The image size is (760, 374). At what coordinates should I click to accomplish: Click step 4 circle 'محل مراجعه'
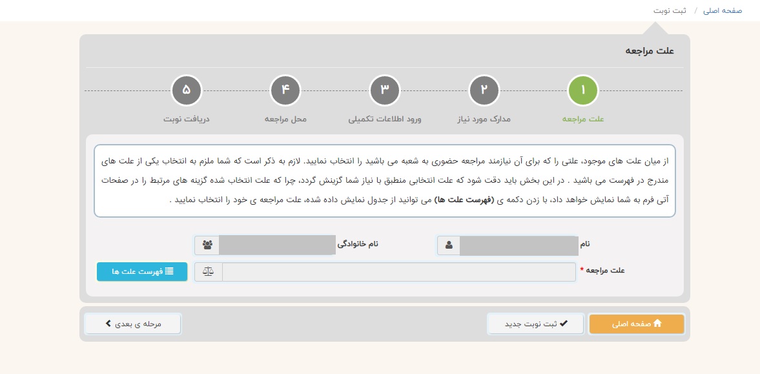tap(285, 90)
